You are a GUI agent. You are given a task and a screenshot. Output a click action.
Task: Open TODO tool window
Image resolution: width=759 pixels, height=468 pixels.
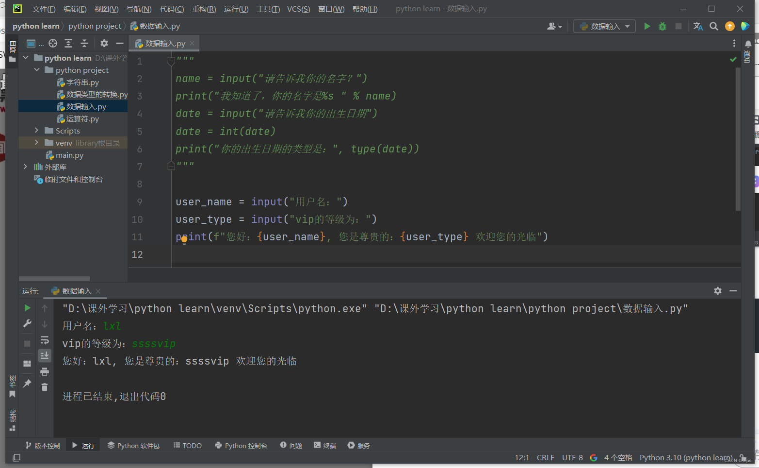pyautogui.click(x=188, y=445)
